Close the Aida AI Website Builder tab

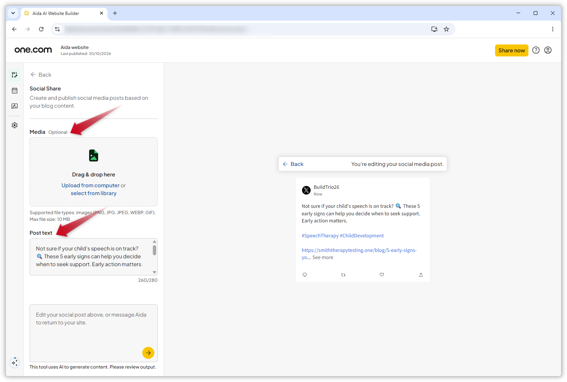click(x=101, y=13)
